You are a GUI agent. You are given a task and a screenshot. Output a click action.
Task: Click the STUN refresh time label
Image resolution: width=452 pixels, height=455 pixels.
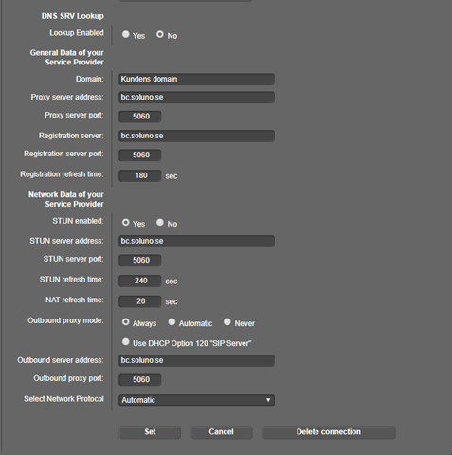pyautogui.click(x=72, y=280)
